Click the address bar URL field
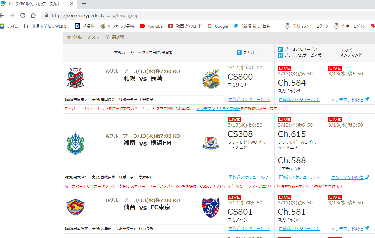Image resolution: width=375 pixels, height=238 pixels. pyautogui.click(x=200, y=15)
